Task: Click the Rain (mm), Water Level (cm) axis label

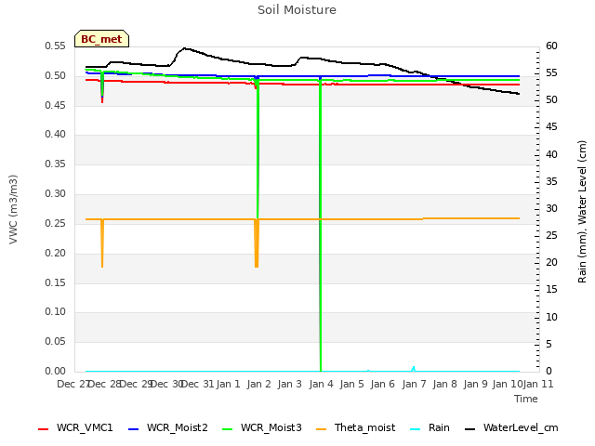Action: 582,212
